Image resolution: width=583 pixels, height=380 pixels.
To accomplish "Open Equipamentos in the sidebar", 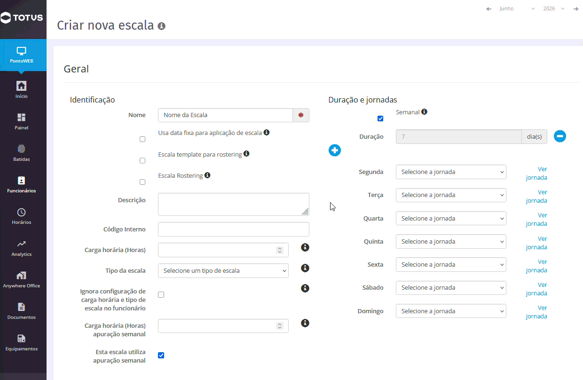I will (22, 342).
